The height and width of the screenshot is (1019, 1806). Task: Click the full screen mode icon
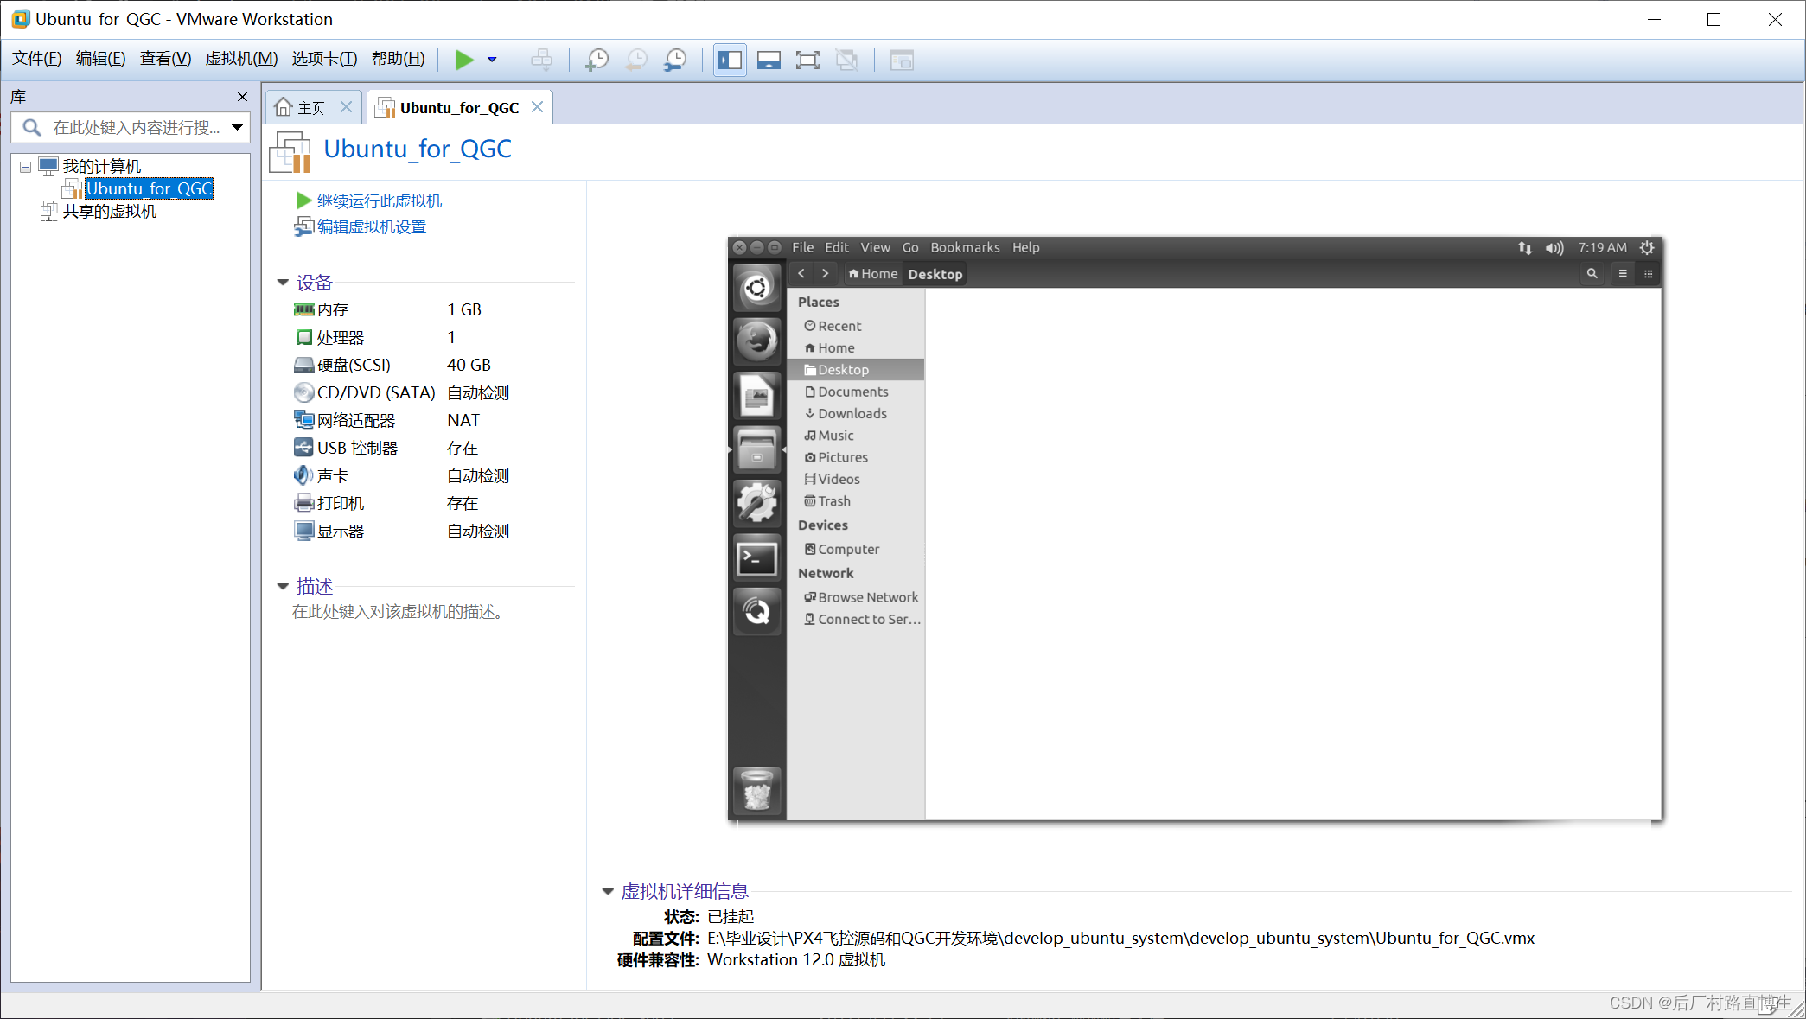[x=807, y=60]
